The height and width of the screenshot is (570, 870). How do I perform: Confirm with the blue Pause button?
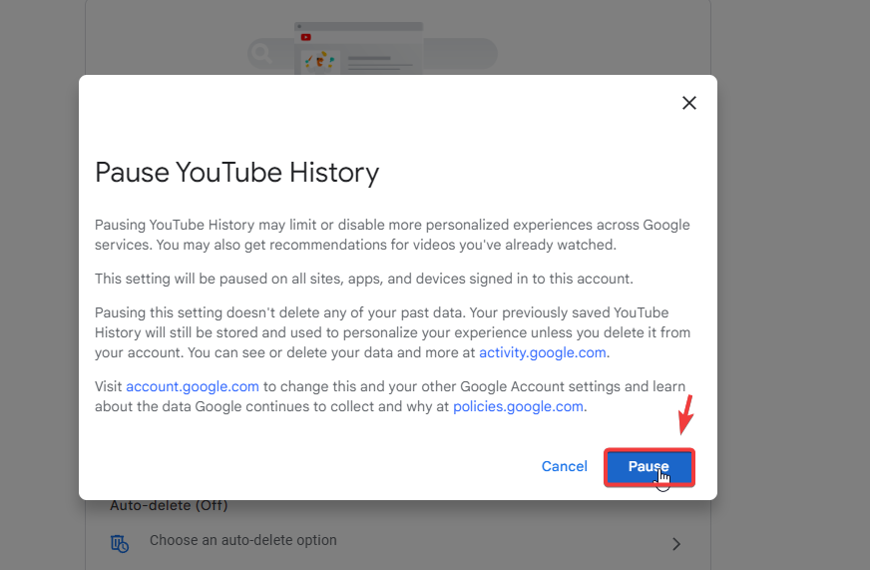(649, 467)
